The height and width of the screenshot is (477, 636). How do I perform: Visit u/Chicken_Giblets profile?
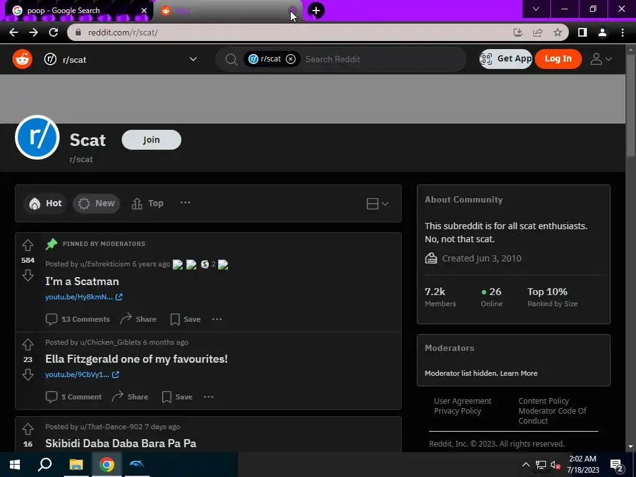(111, 342)
